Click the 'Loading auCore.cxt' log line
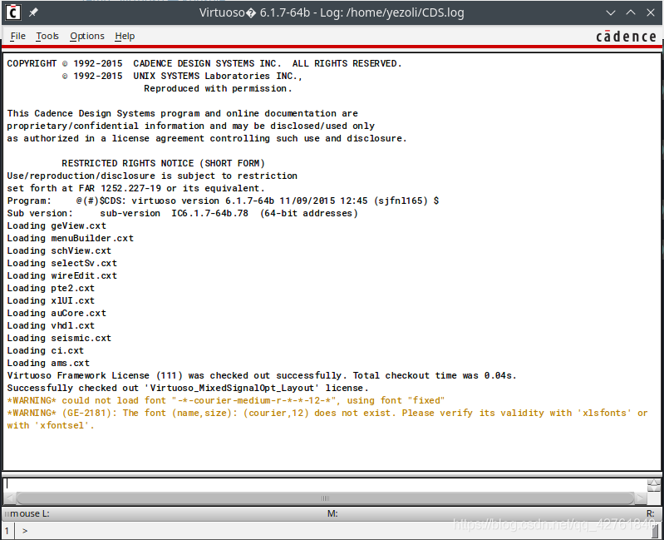 click(x=57, y=313)
